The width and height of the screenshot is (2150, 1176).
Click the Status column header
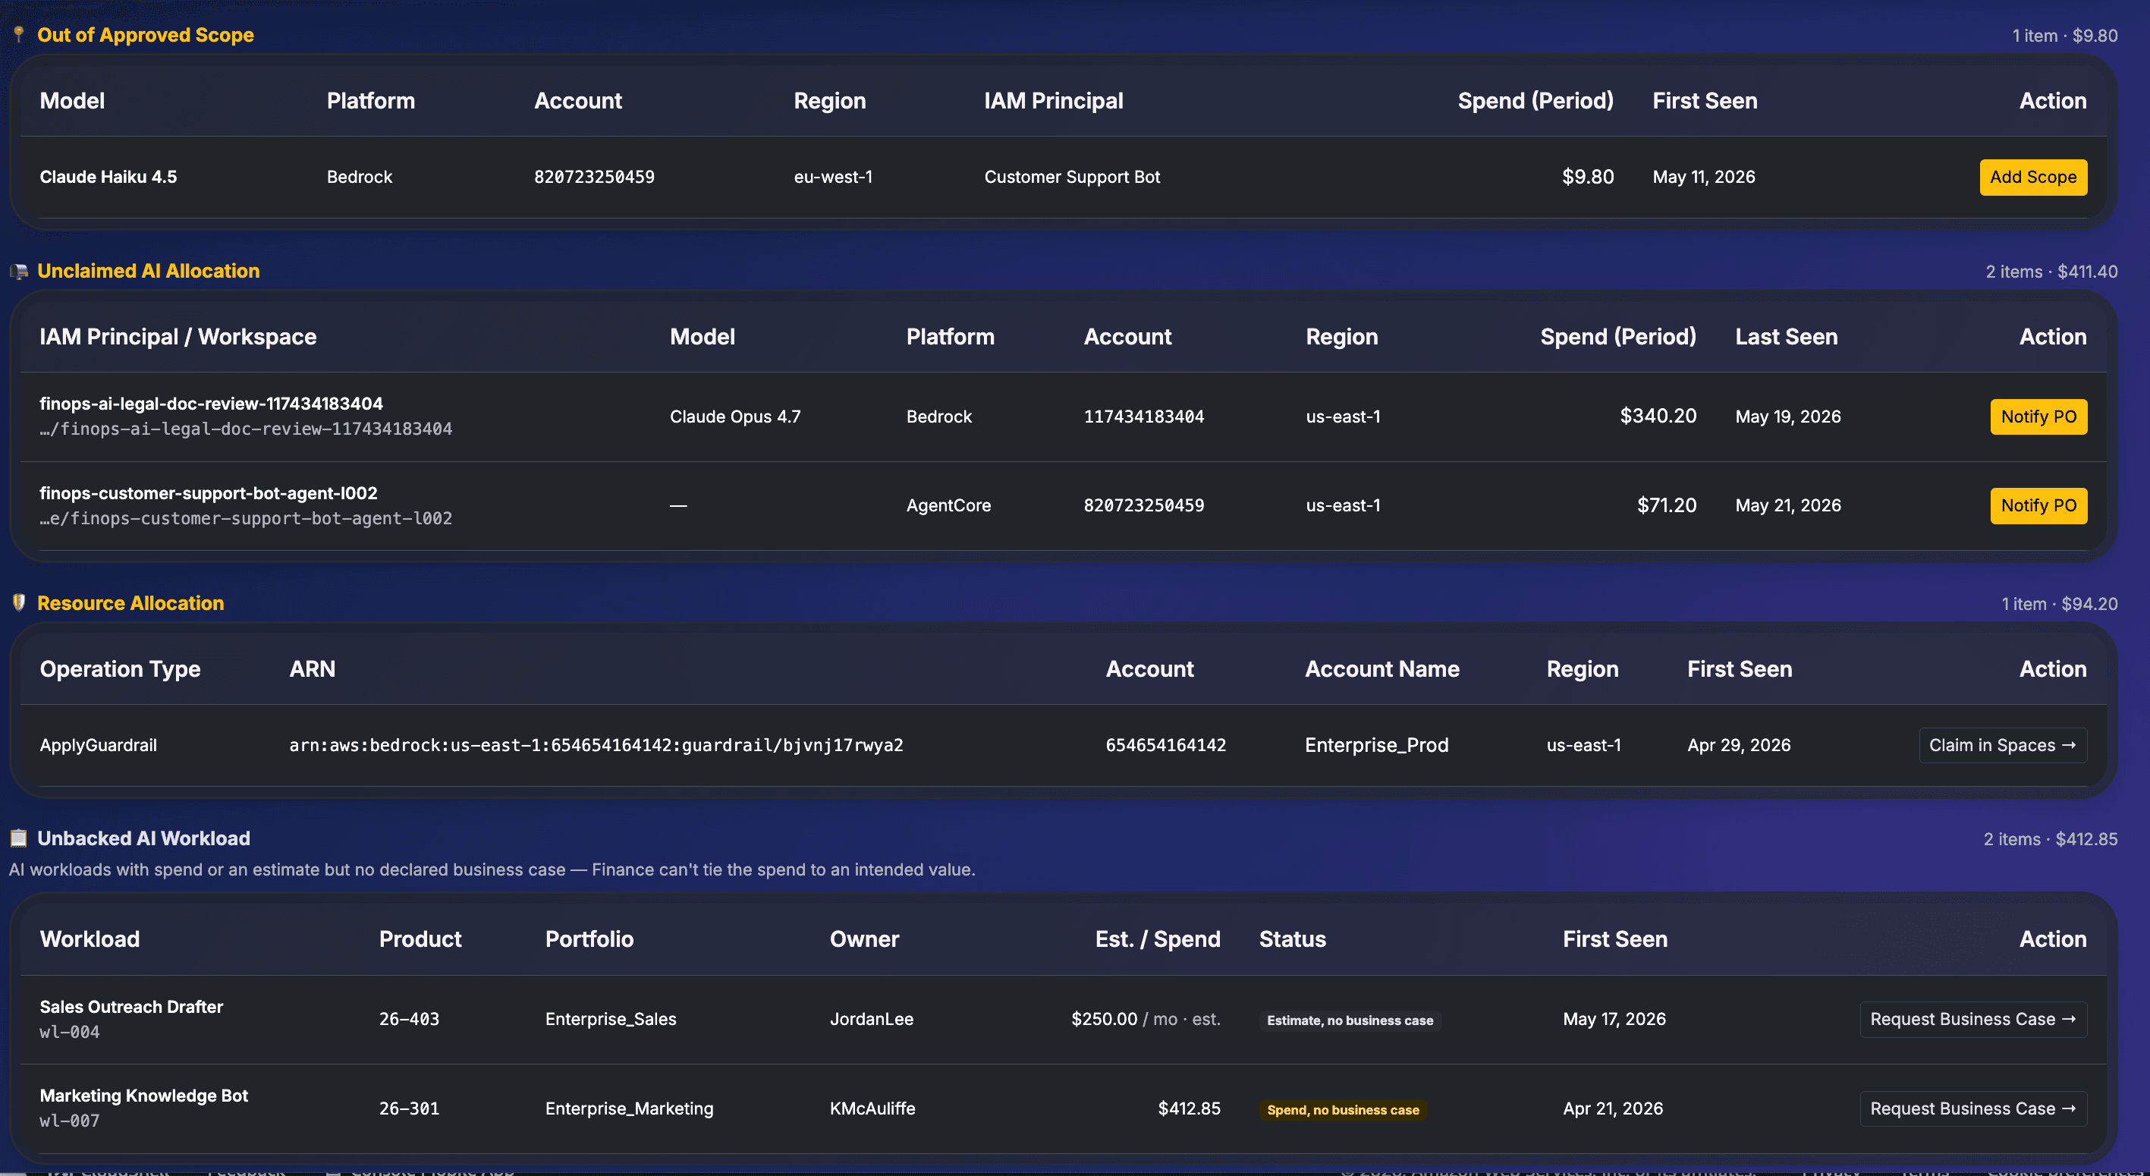pyautogui.click(x=1292, y=940)
